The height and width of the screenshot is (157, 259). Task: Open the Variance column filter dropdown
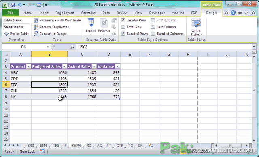click(x=117, y=66)
